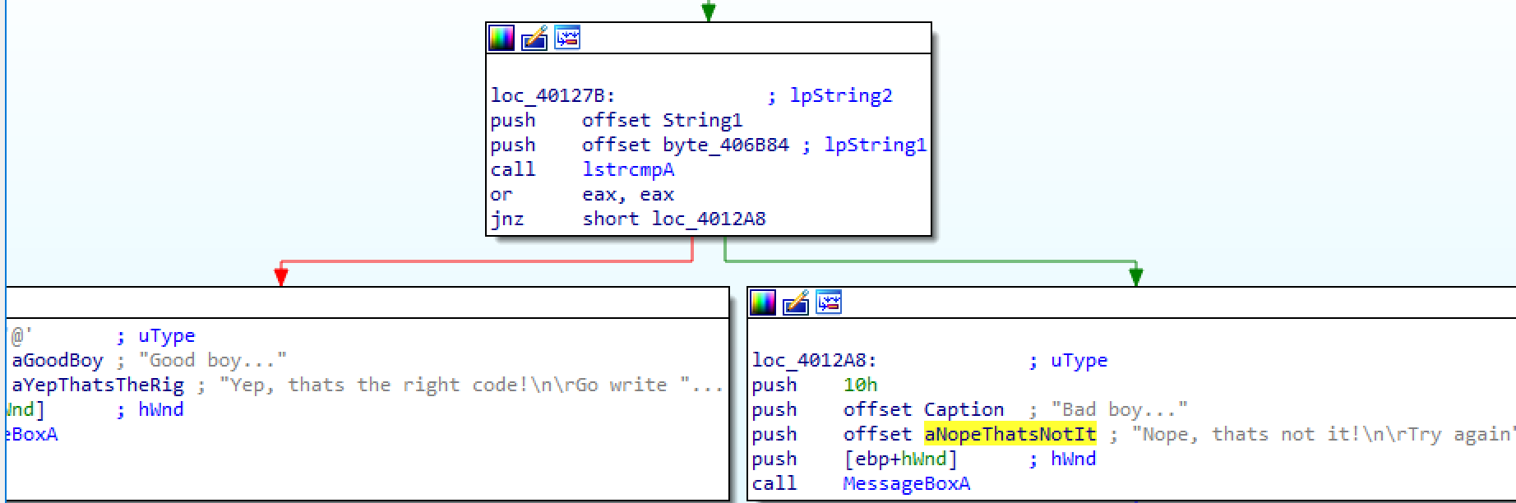
Task: Select MessageBoxA in the loc_4012A8 block
Action: (x=906, y=483)
